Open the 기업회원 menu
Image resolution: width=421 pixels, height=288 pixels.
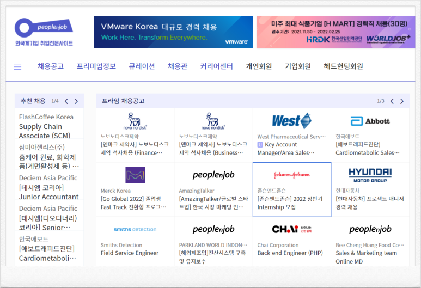[x=298, y=66]
